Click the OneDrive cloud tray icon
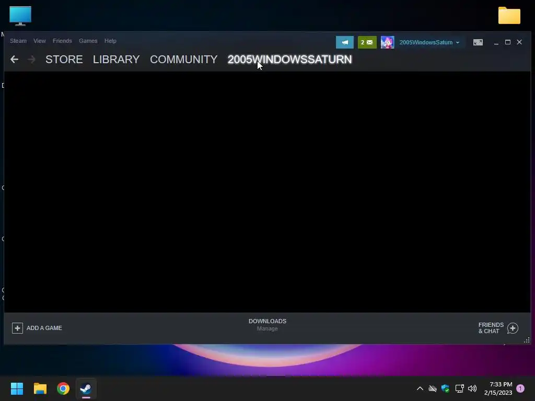The width and height of the screenshot is (535, 401). [x=433, y=388]
